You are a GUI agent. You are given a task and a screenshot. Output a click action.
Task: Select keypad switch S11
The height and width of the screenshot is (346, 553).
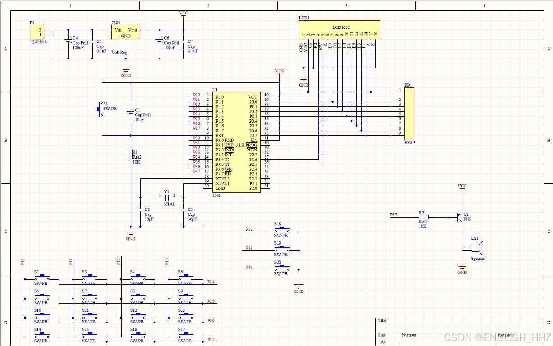(x=90, y=316)
